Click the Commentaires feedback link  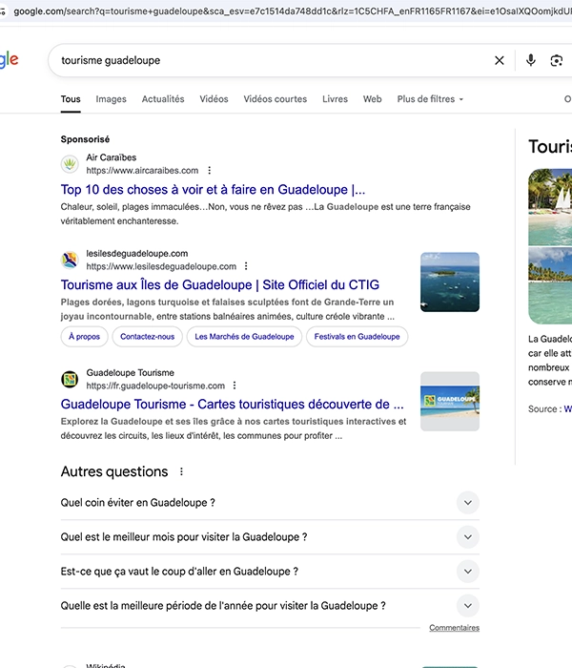(x=454, y=628)
